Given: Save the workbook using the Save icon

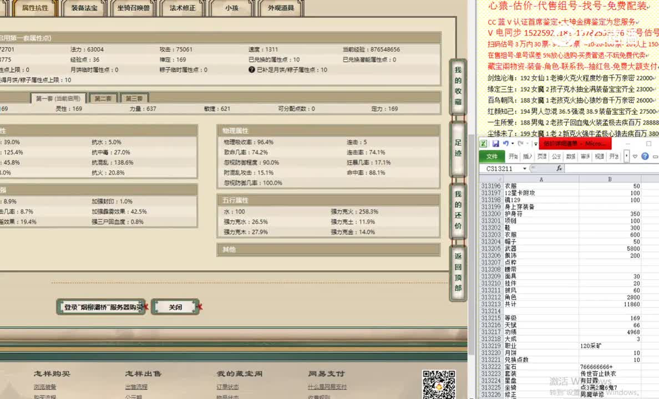Looking at the screenshot, I should [x=495, y=143].
